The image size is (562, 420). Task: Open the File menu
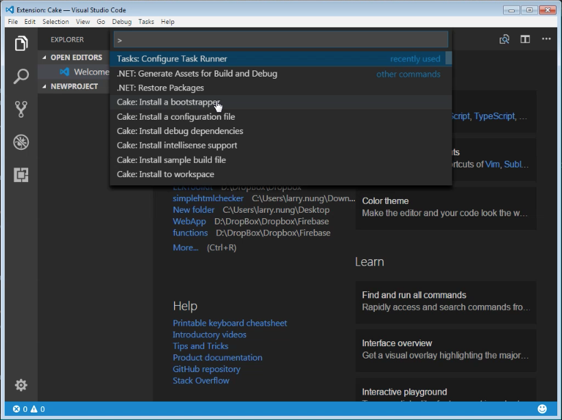[13, 22]
